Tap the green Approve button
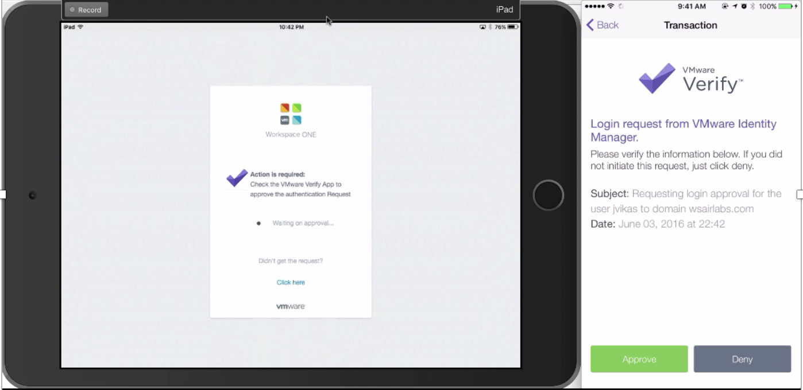Viewport: 803px width, 390px height. point(639,359)
